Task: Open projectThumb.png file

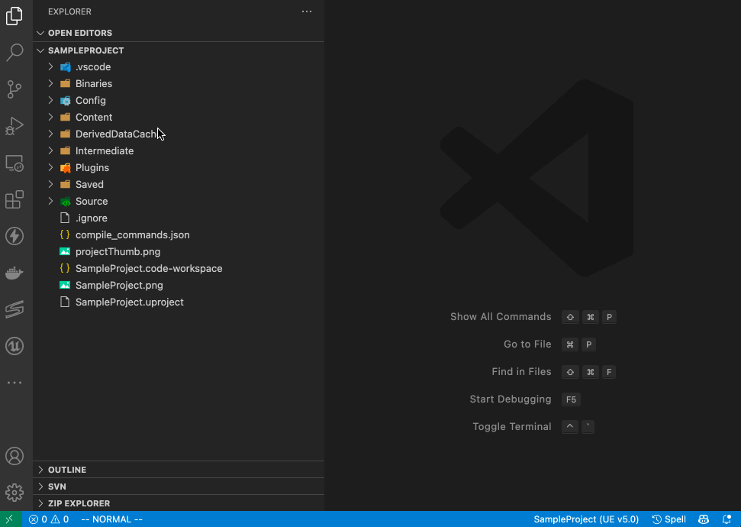Action: click(x=179, y=252)
